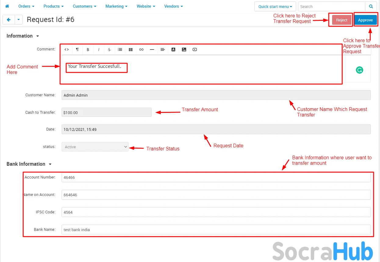380x262 pixels.
Task: Click the Cash to Transfer field
Action: tap(106, 112)
